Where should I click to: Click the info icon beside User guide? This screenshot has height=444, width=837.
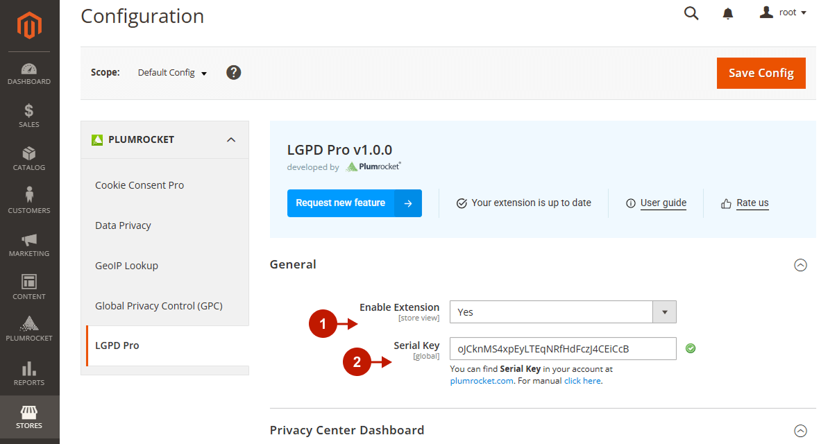pos(631,203)
